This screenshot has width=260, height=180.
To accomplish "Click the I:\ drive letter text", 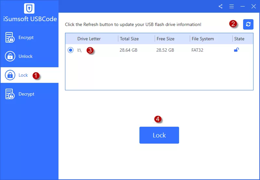I will click(79, 50).
